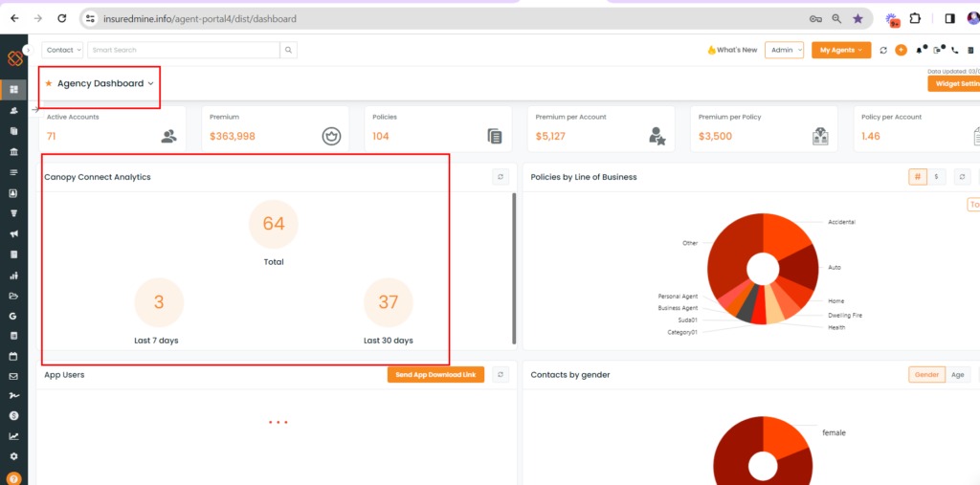Click the Canopy widget vertical scrollbar
The height and width of the screenshot is (485, 980).
click(x=514, y=268)
